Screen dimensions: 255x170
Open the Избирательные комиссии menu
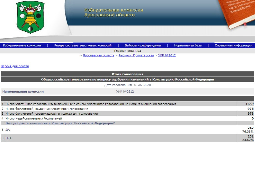point(22,45)
